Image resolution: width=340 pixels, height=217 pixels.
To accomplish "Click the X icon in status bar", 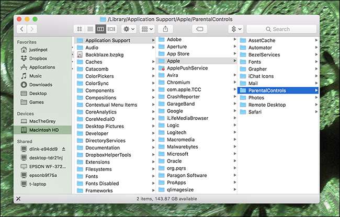I will click(x=18, y=199).
